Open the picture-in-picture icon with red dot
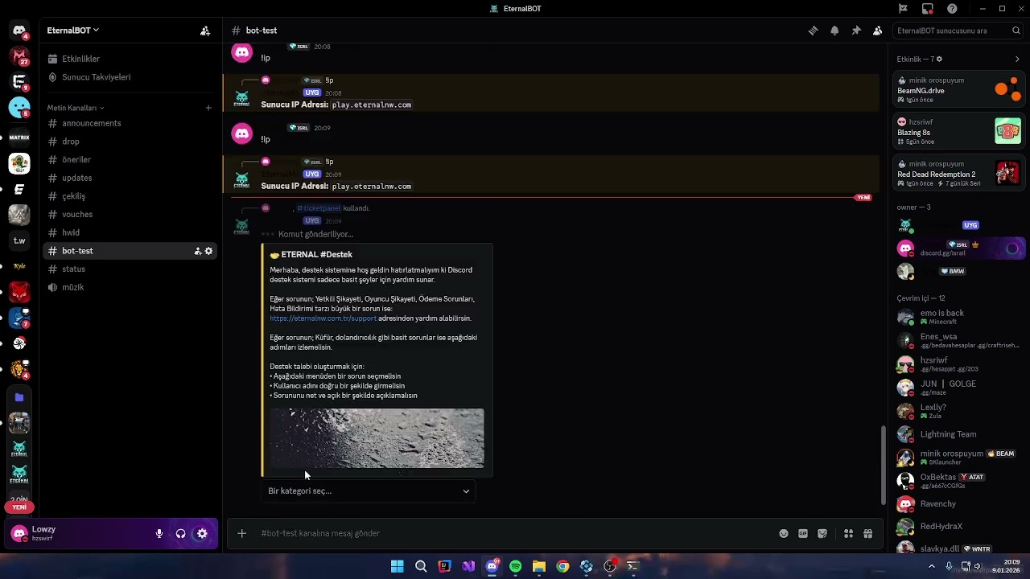This screenshot has height=579, width=1030. [x=928, y=9]
